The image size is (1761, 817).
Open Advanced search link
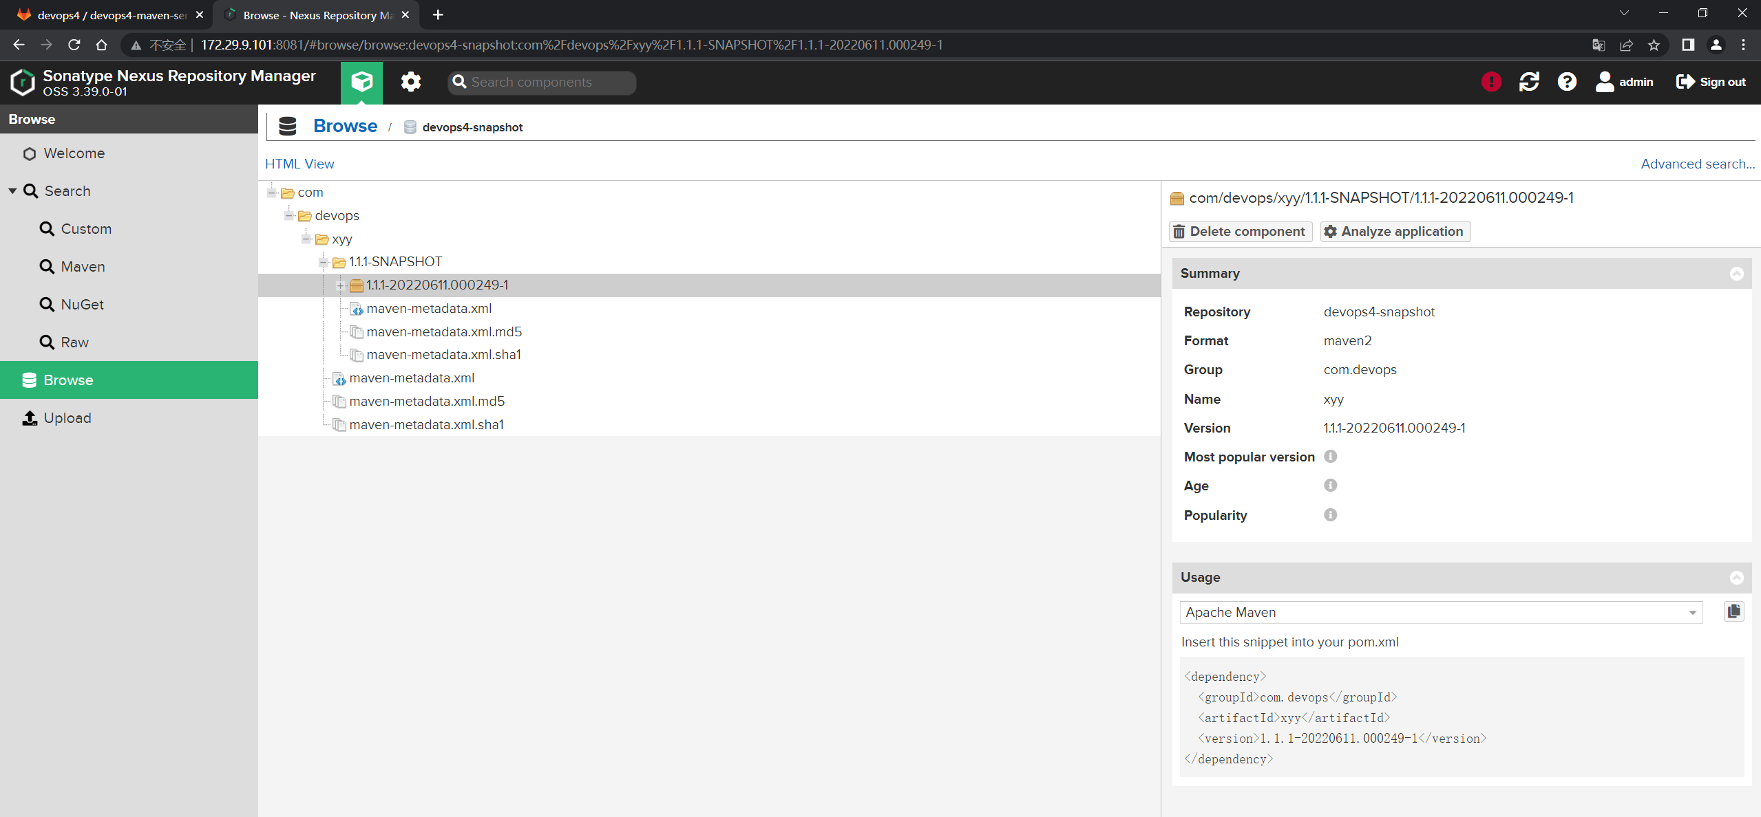[1697, 164]
